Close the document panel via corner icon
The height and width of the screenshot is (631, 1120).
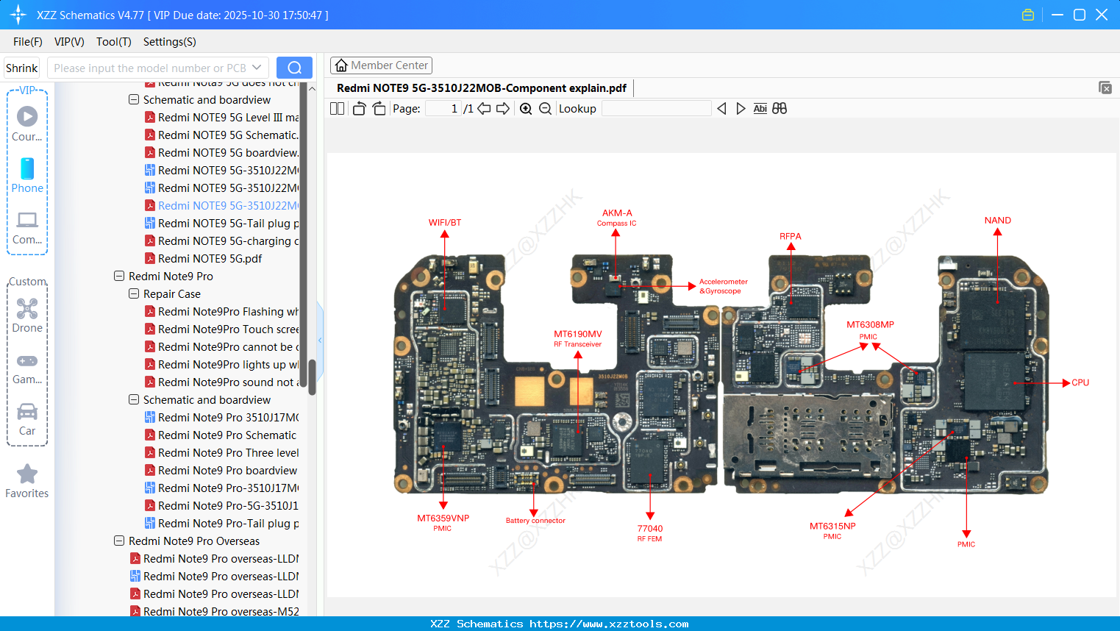pos(1105,88)
